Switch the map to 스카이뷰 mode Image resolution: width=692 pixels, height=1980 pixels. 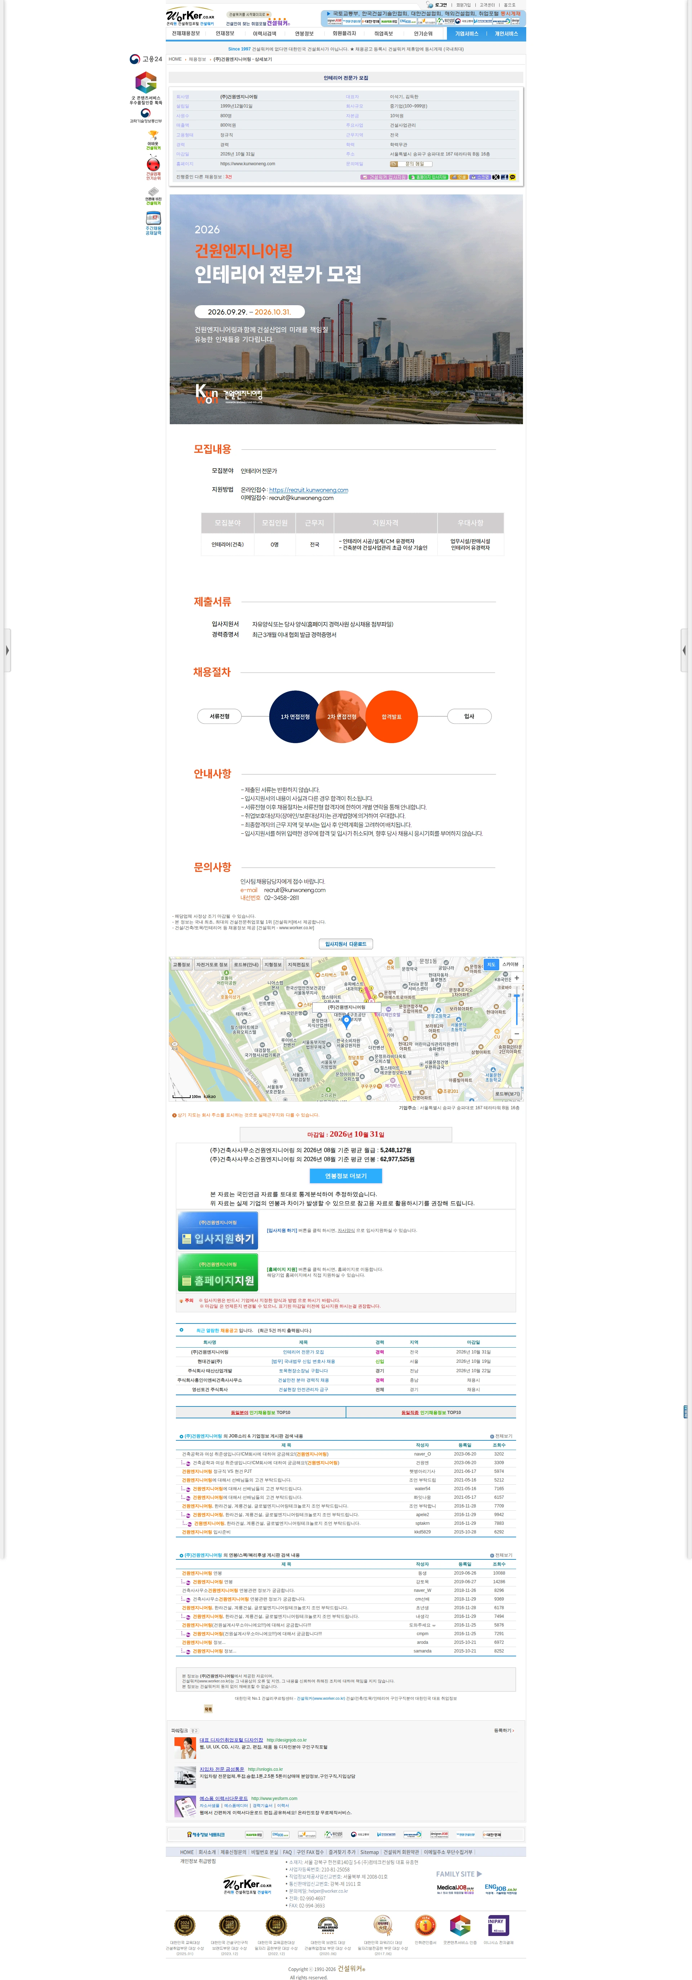[510, 964]
